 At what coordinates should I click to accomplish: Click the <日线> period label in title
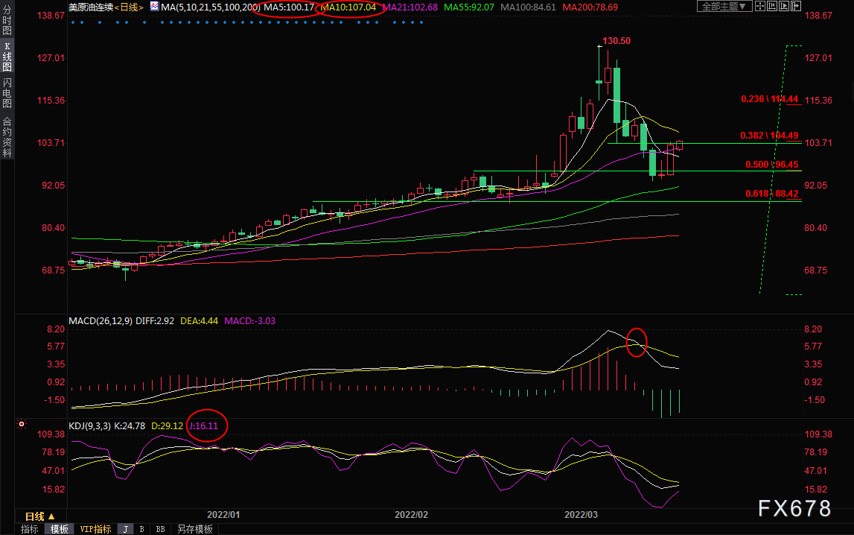[128, 7]
